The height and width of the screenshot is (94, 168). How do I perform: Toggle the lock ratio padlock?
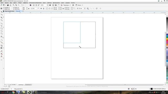(29, 9)
